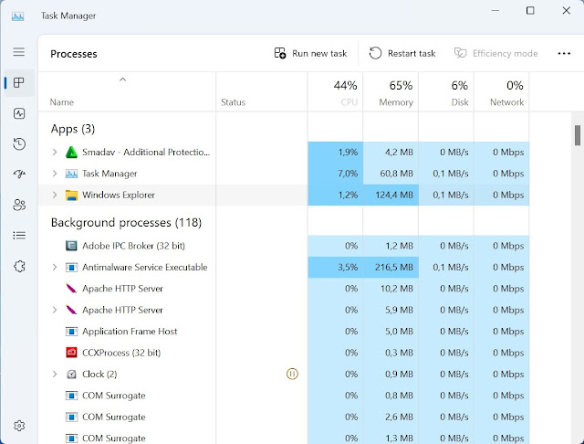Screen dimensions: 584x444
Task: Click the Adobe IPC Broker icon
Action: point(71,246)
